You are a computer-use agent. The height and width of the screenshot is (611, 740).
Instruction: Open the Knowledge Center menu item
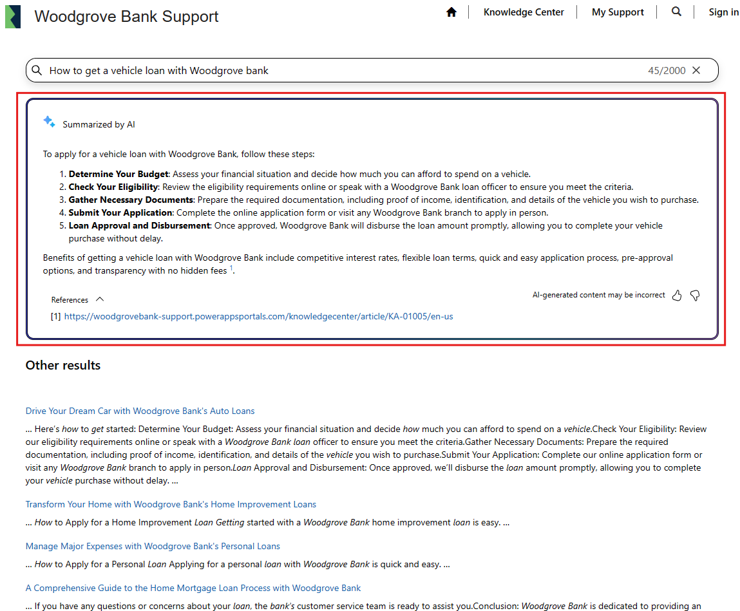point(524,12)
